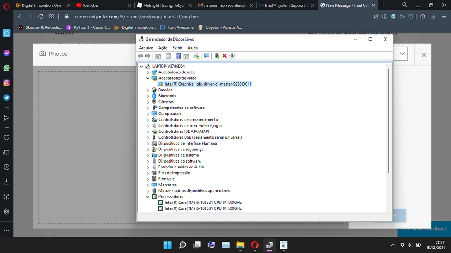451x253 pixels.
Task: Select Componentes de software item
Action: pyautogui.click(x=181, y=108)
